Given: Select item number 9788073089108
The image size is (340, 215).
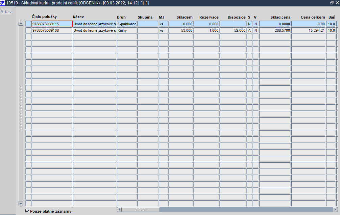Looking at the screenshot, I should click(52, 30).
